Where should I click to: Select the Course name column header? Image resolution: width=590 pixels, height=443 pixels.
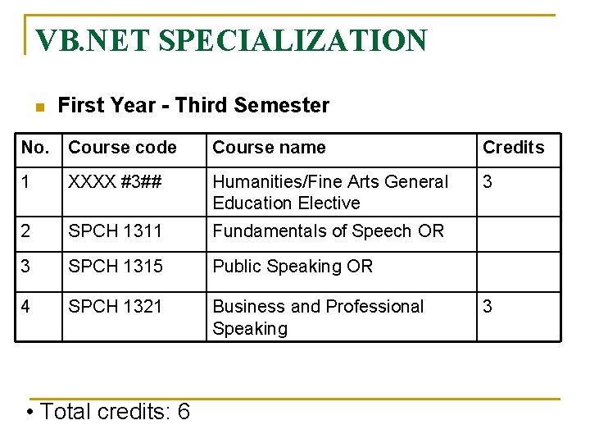point(269,148)
